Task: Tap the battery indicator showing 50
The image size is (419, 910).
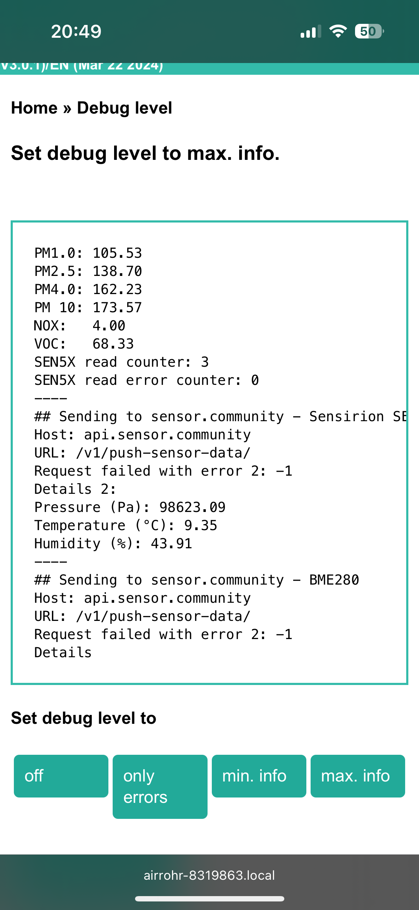Action: tap(369, 31)
